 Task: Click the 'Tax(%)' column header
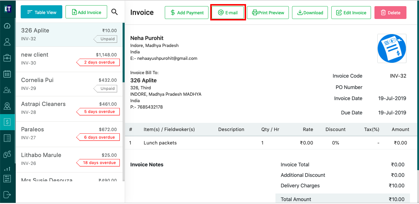[x=372, y=129]
